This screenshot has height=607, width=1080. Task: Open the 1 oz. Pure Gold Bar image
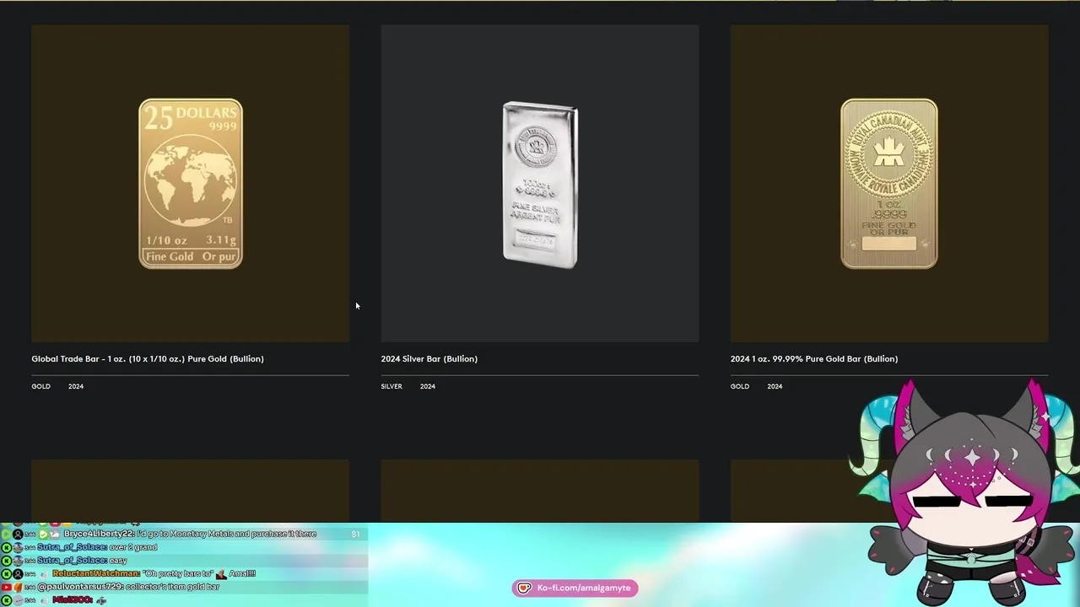(x=889, y=183)
